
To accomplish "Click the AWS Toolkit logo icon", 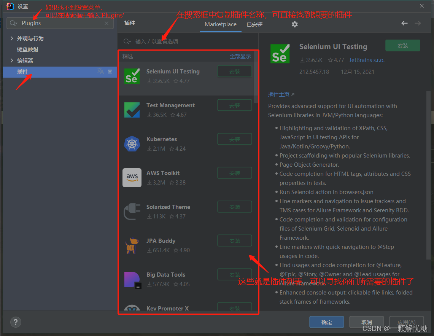I will pyautogui.click(x=132, y=178).
